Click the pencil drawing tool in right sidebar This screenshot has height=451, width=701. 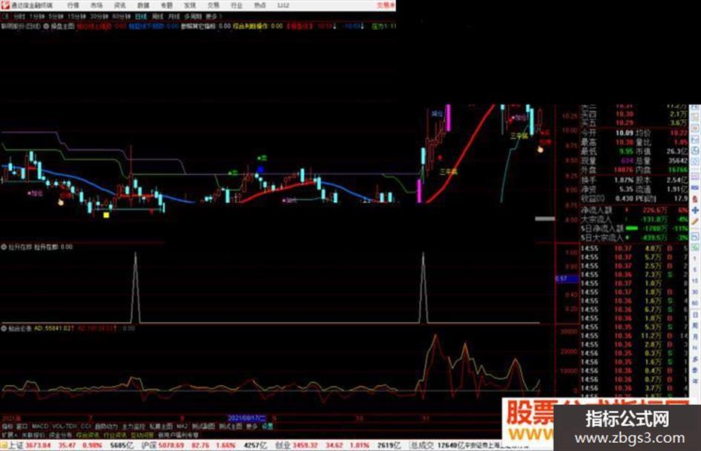click(695, 221)
